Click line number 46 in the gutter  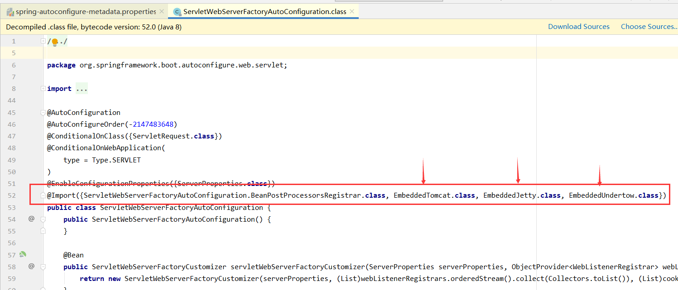[11, 124]
